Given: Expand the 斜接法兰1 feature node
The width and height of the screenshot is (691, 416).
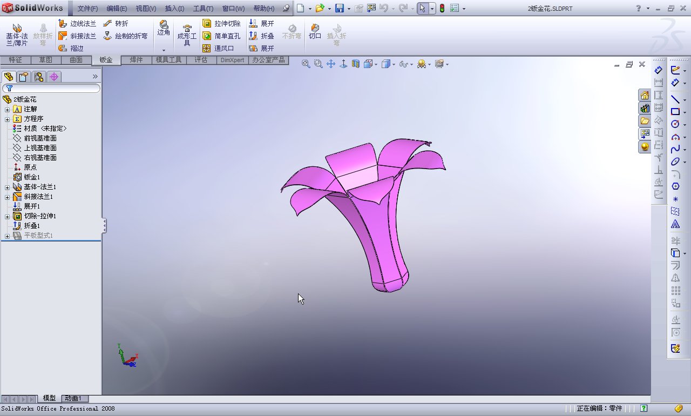Looking at the screenshot, I should pyautogui.click(x=7, y=197).
